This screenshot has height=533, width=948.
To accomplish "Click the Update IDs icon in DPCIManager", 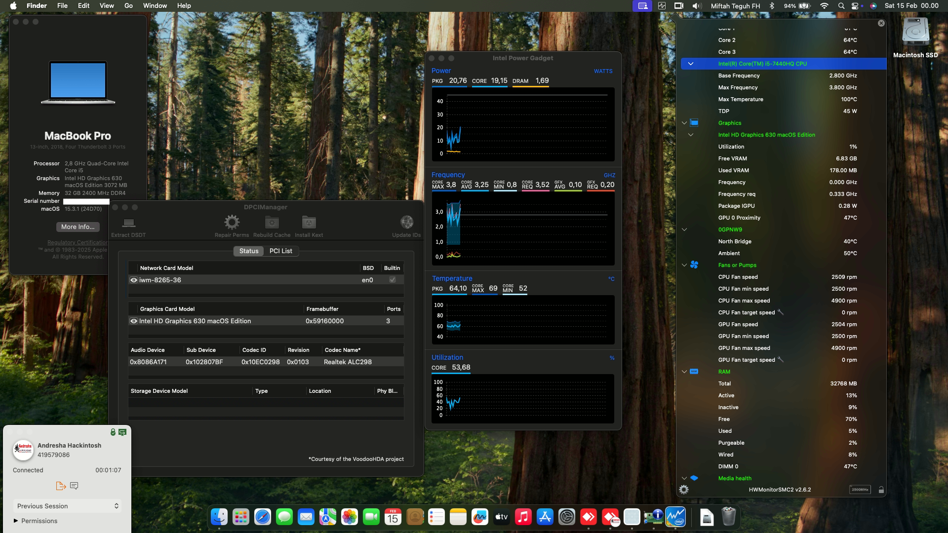I will click(406, 222).
